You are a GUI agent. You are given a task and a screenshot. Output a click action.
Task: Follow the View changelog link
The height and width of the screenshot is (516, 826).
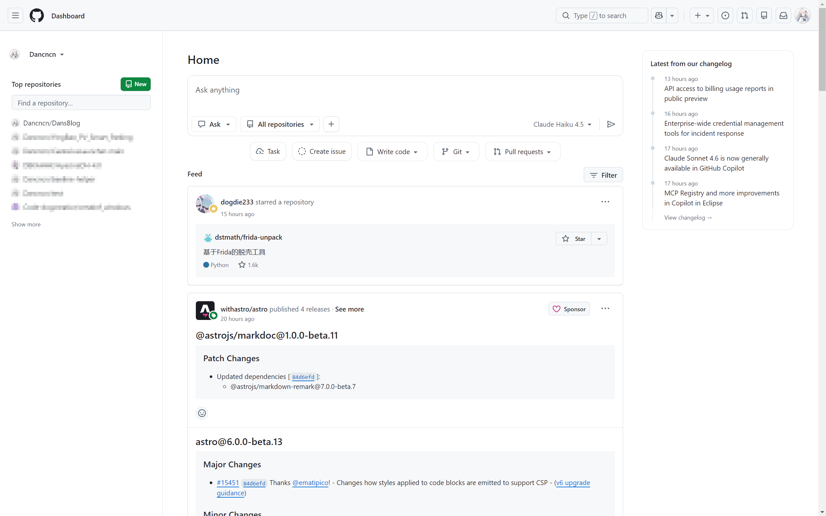pyautogui.click(x=688, y=217)
